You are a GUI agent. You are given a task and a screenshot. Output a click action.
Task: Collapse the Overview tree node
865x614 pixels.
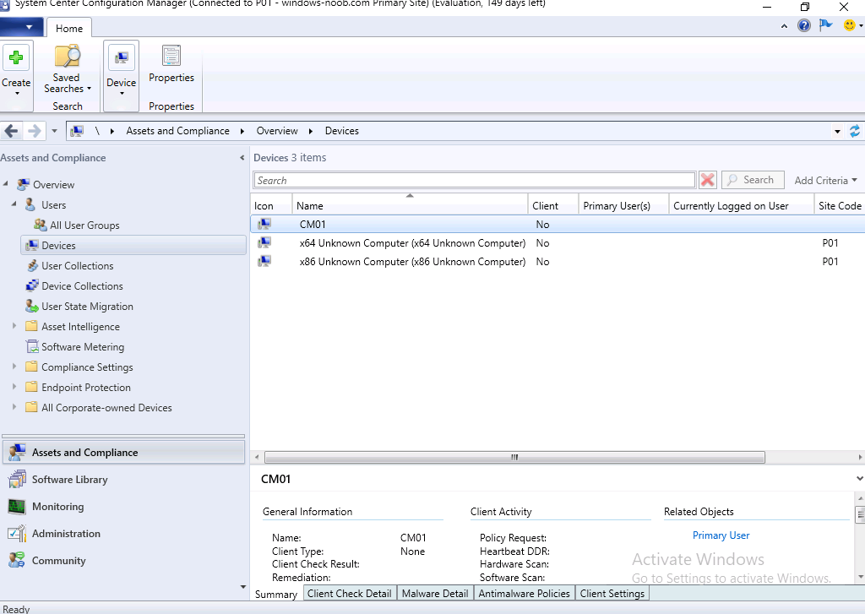(x=6, y=184)
